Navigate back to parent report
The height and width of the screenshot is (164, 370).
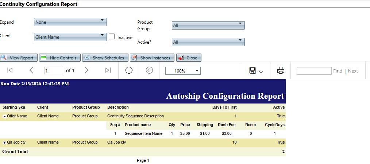(149, 70)
